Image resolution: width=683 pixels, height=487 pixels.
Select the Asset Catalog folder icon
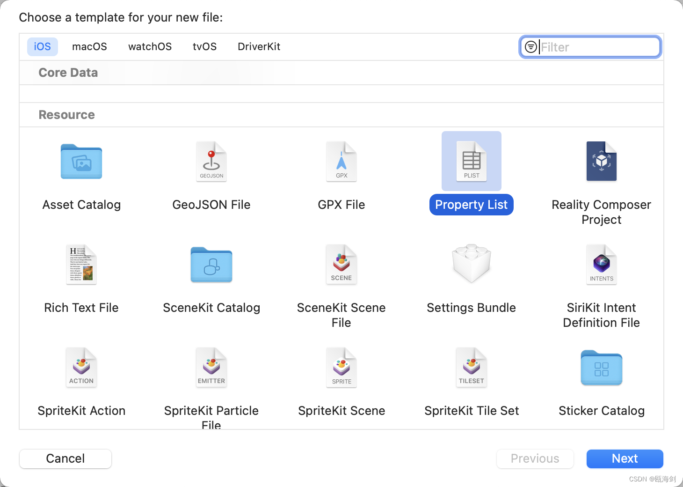(81, 162)
